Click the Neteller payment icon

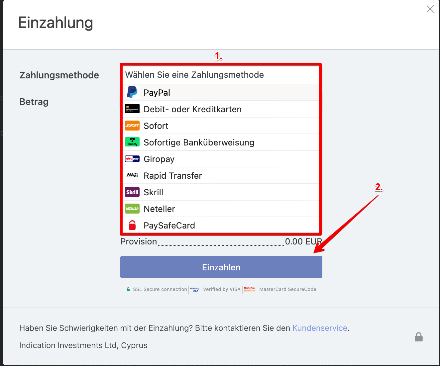(x=132, y=209)
